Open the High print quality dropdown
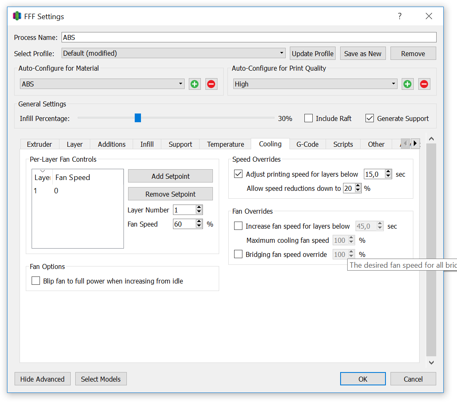The width and height of the screenshot is (457, 402). point(315,84)
